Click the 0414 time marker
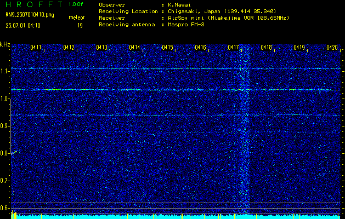Screen dimensions: 345x219 (x=134, y=47)
